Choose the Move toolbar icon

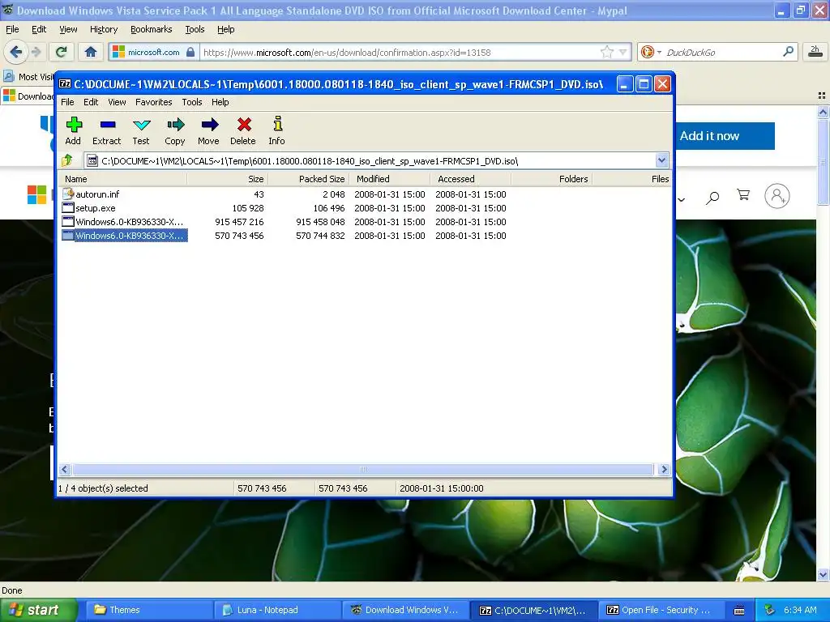point(208,130)
